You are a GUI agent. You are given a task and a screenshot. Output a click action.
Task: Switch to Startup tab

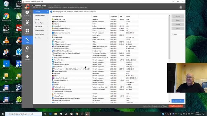(41, 19)
